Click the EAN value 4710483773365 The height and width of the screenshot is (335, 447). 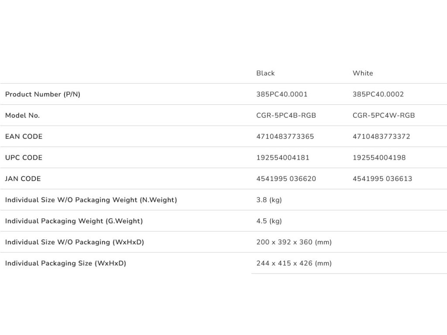[285, 137]
